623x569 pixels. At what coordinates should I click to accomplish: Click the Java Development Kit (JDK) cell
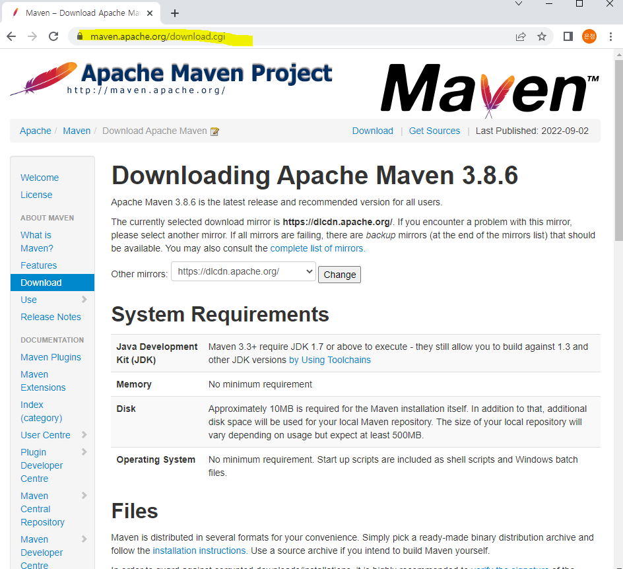coord(157,353)
